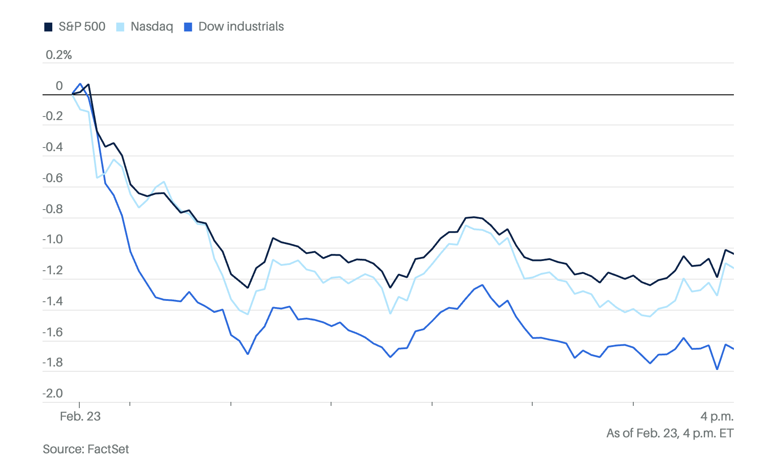The width and height of the screenshot is (772, 475).
Task: Click the -1.8 y-axis label
Action: tap(53, 362)
